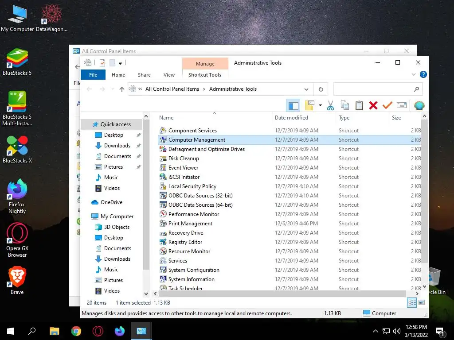The height and width of the screenshot is (340, 454).
Task: Select the iSCSI Initiator icon
Action: tap(163, 177)
